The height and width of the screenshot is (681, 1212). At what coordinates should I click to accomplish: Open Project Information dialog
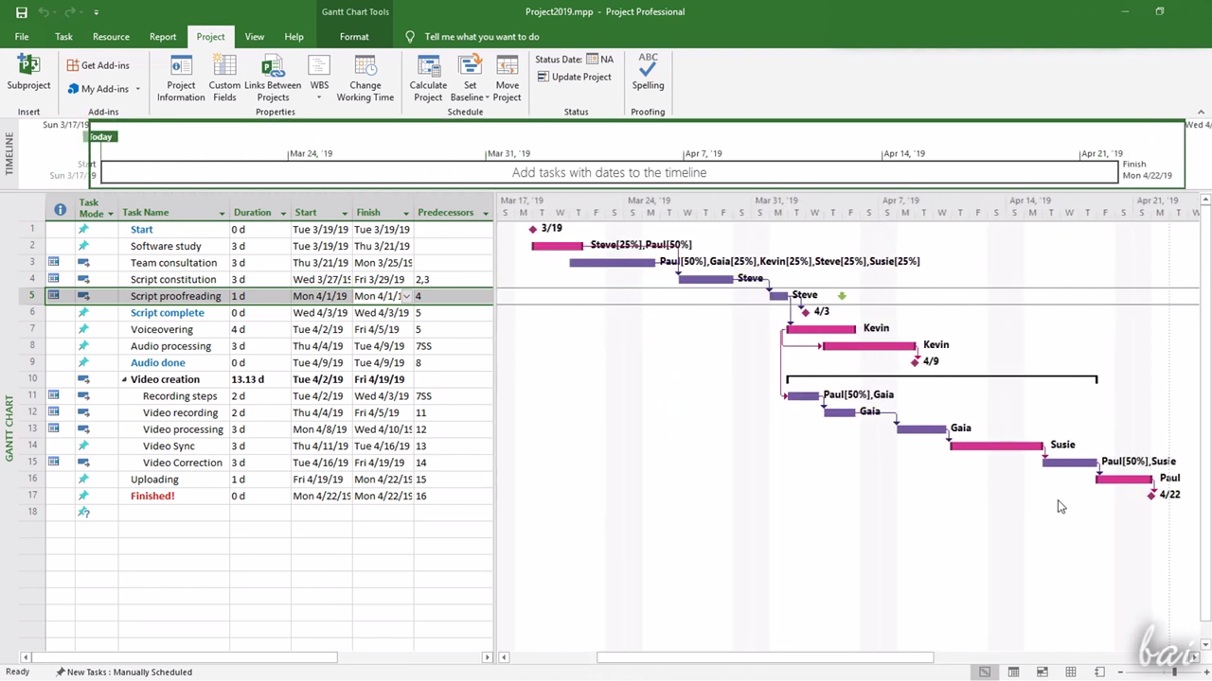pos(181,77)
